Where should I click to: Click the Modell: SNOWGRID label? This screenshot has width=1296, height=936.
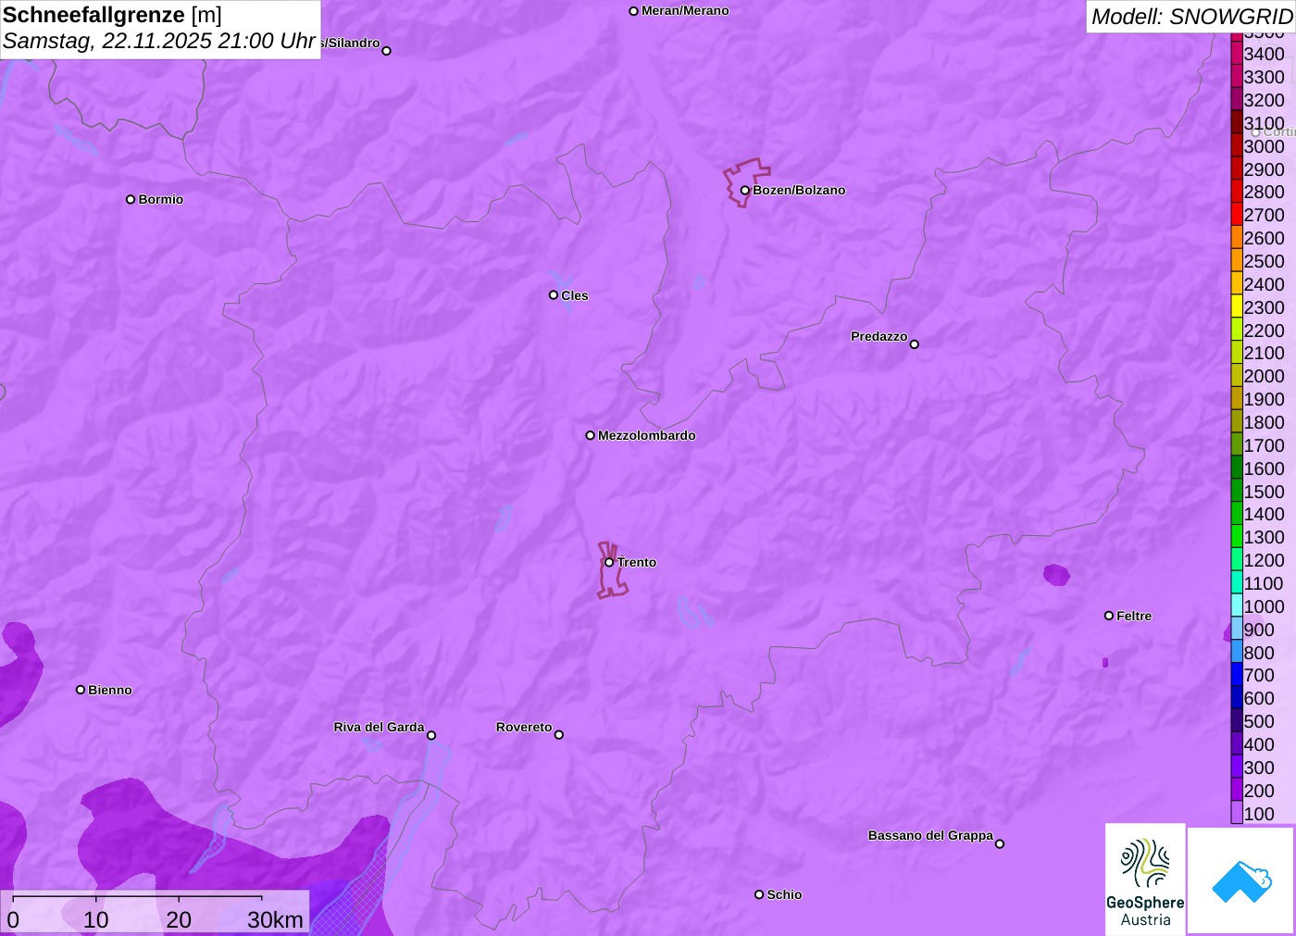coord(1191,17)
